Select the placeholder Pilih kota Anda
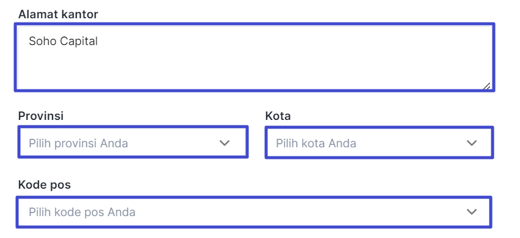Viewport: 520px width, 238px height. click(316, 144)
